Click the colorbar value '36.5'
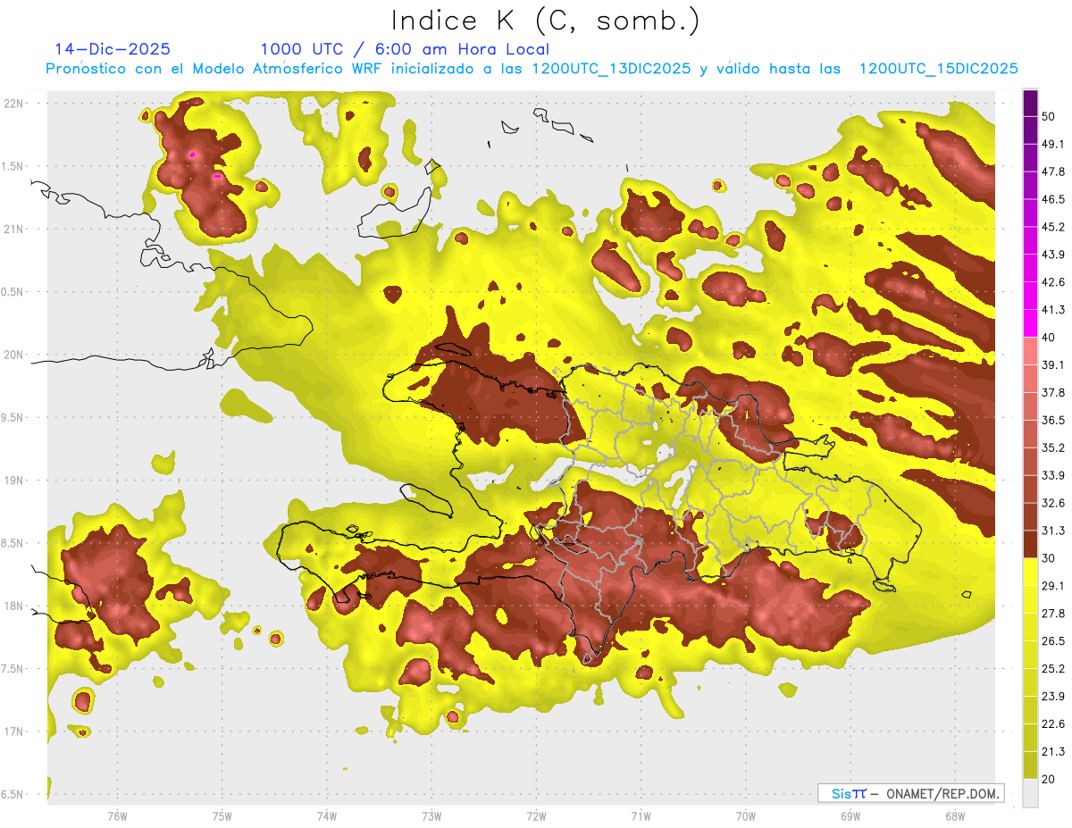1072x828 pixels. tap(1053, 420)
